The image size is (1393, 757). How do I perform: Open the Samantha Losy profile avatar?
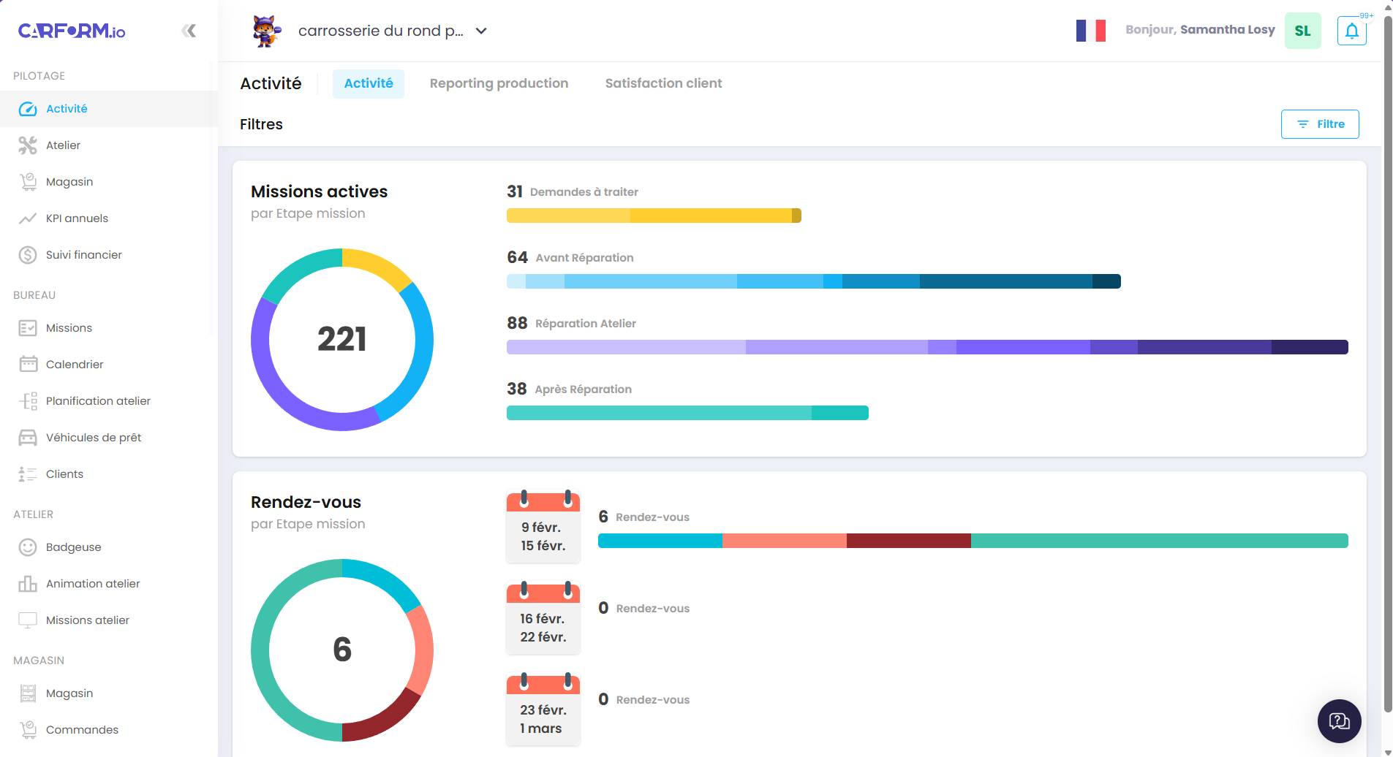pyautogui.click(x=1302, y=31)
